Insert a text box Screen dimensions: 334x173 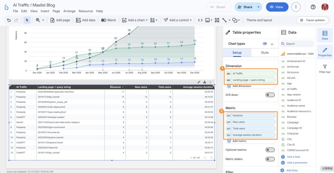pyautogui.click(x=217, y=20)
